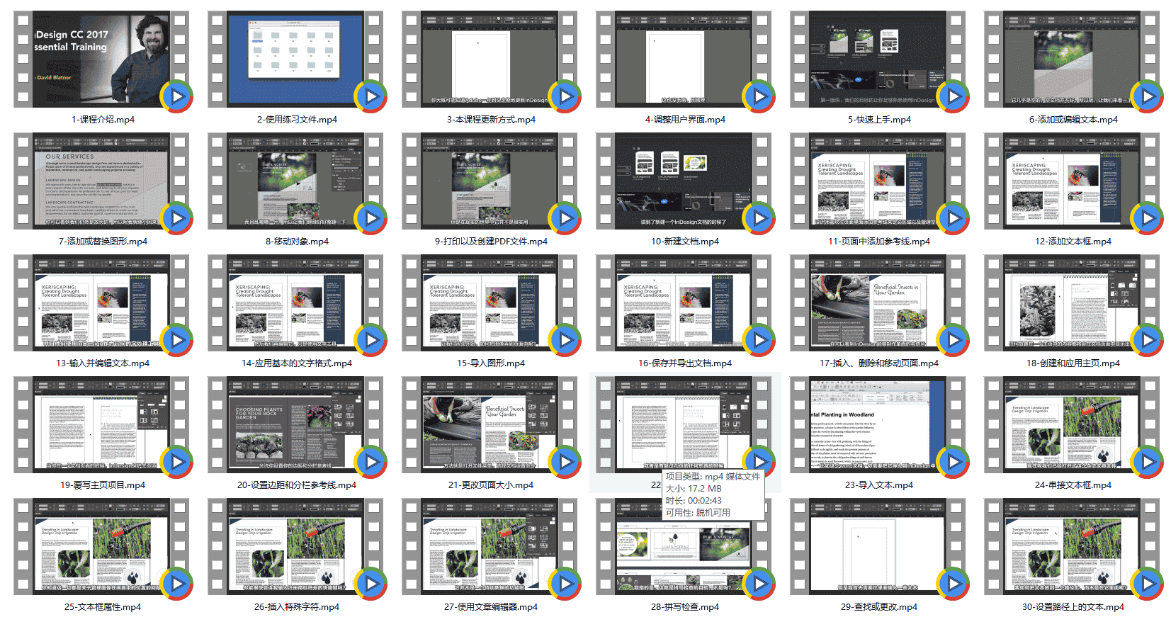Click the play badge icon on 20-设置边距和分栏参考线.mp4
Screen dimensions: 1171x617
click(x=370, y=462)
